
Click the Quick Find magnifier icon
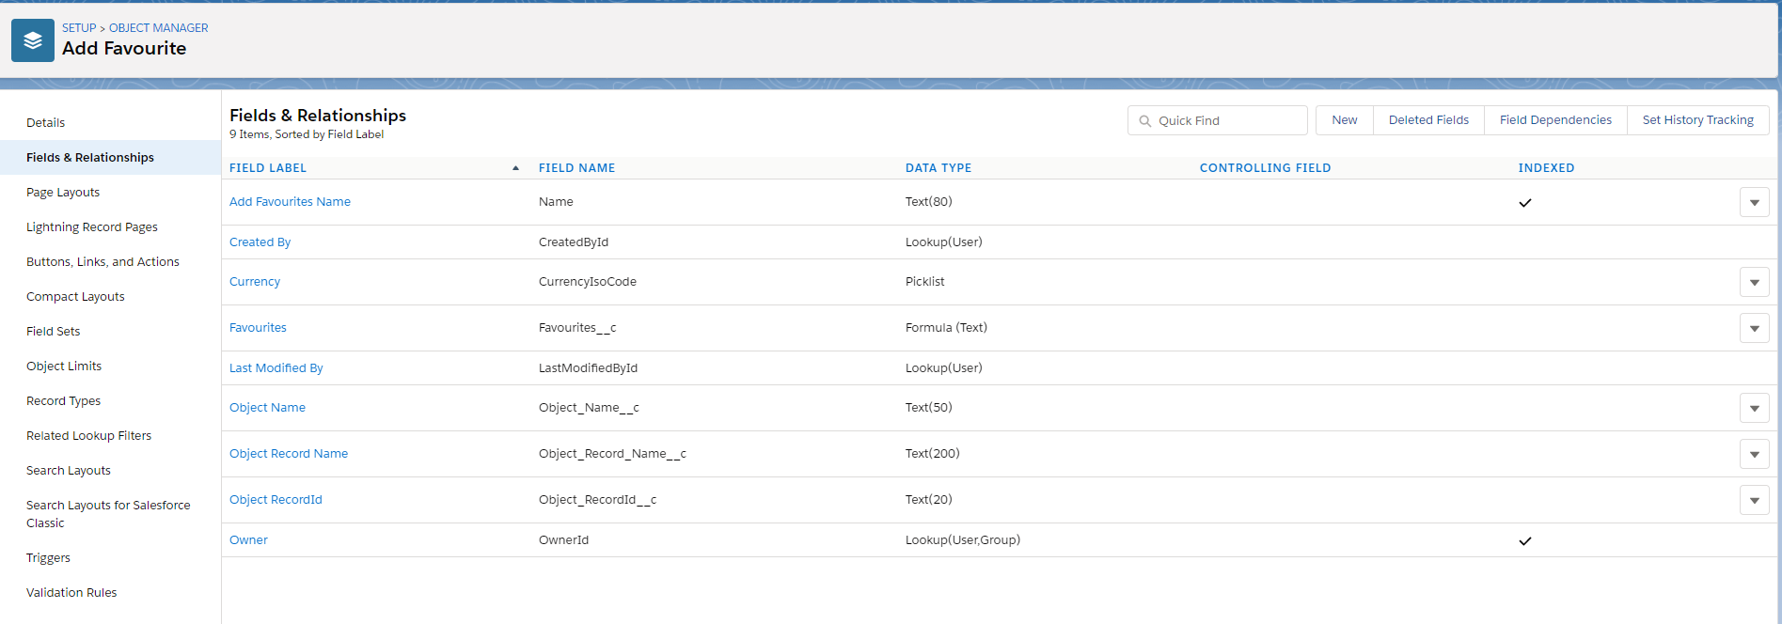tap(1145, 121)
